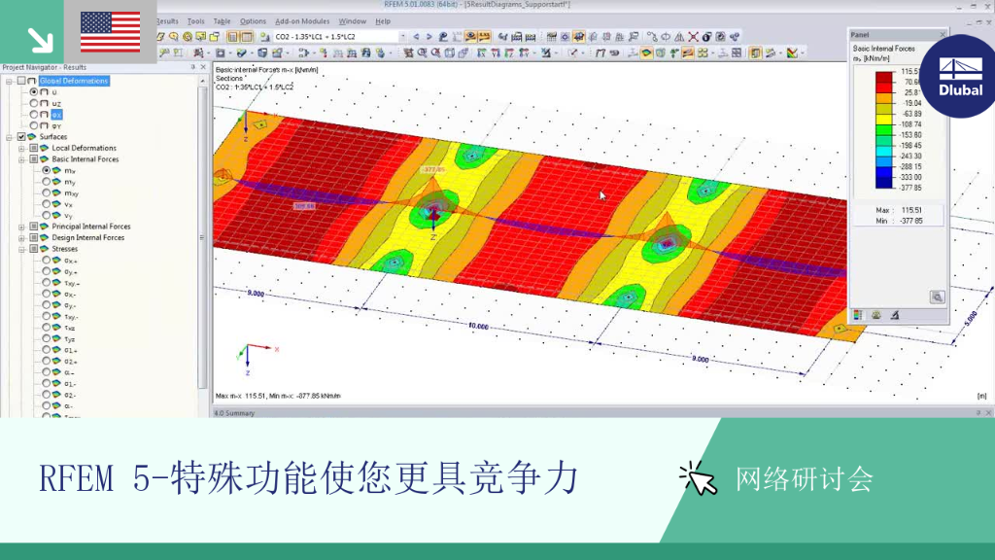
Task: Select the uz deformation radio button
Action: click(34, 103)
